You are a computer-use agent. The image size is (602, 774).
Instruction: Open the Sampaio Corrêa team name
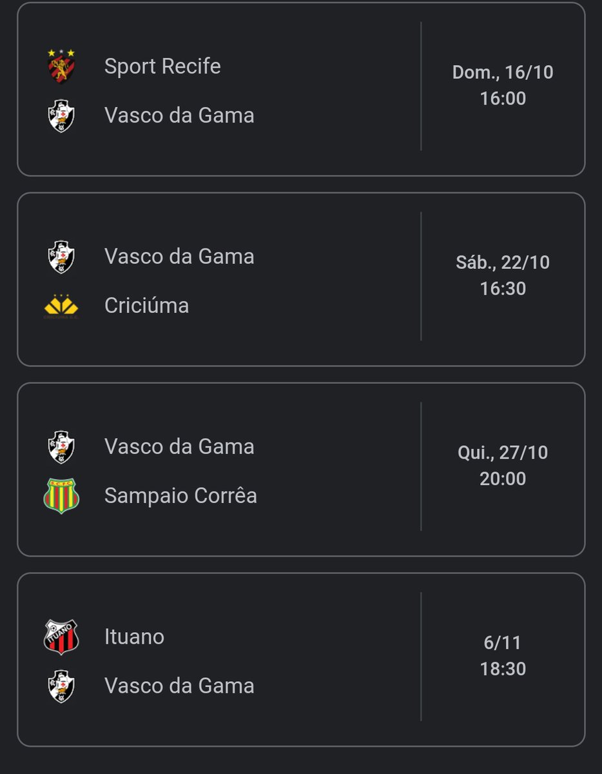(x=180, y=496)
